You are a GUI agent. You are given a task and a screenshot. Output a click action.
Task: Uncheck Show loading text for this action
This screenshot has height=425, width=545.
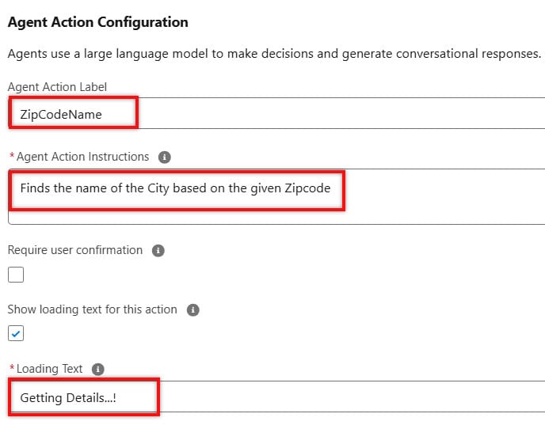pyautogui.click(x=16, y=333)
